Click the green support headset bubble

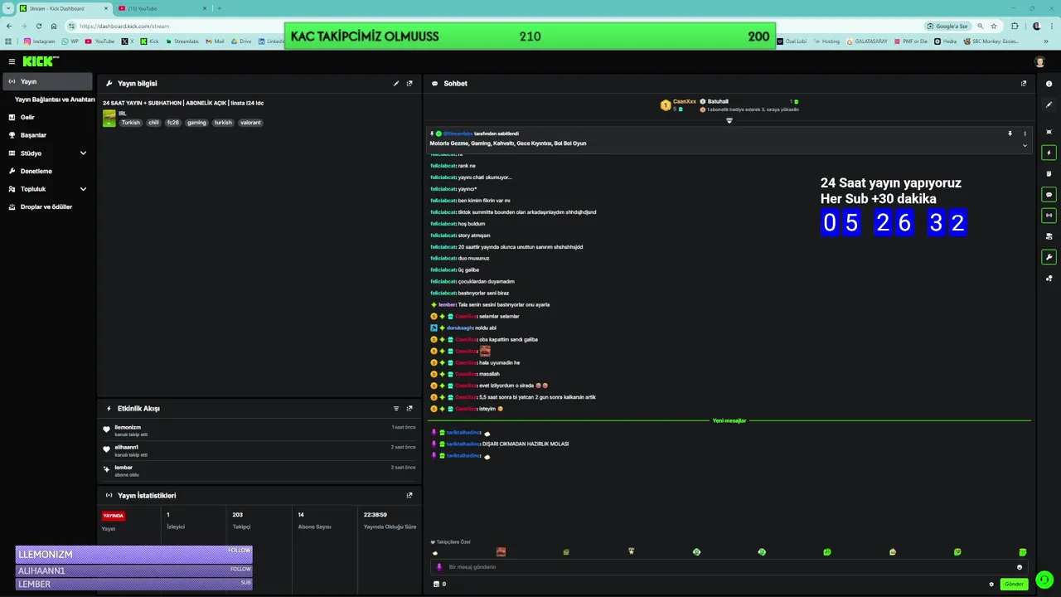[1044, 580]
